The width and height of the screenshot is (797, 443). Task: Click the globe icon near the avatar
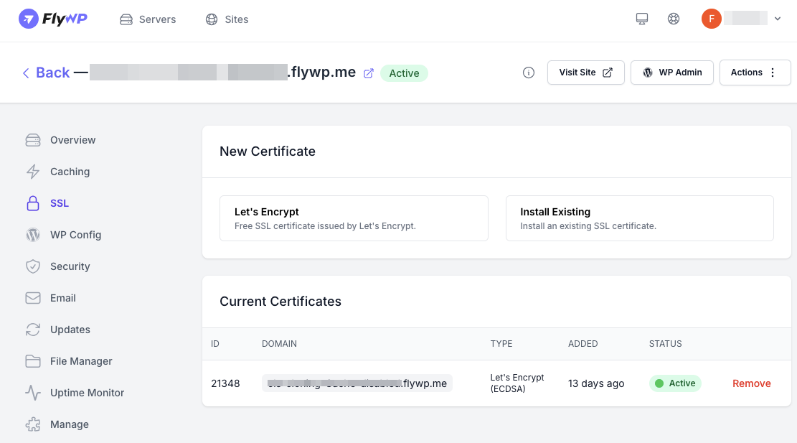coord(673,19)
